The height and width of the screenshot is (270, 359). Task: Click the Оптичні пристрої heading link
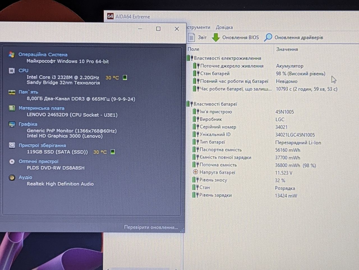click(39, 161)
